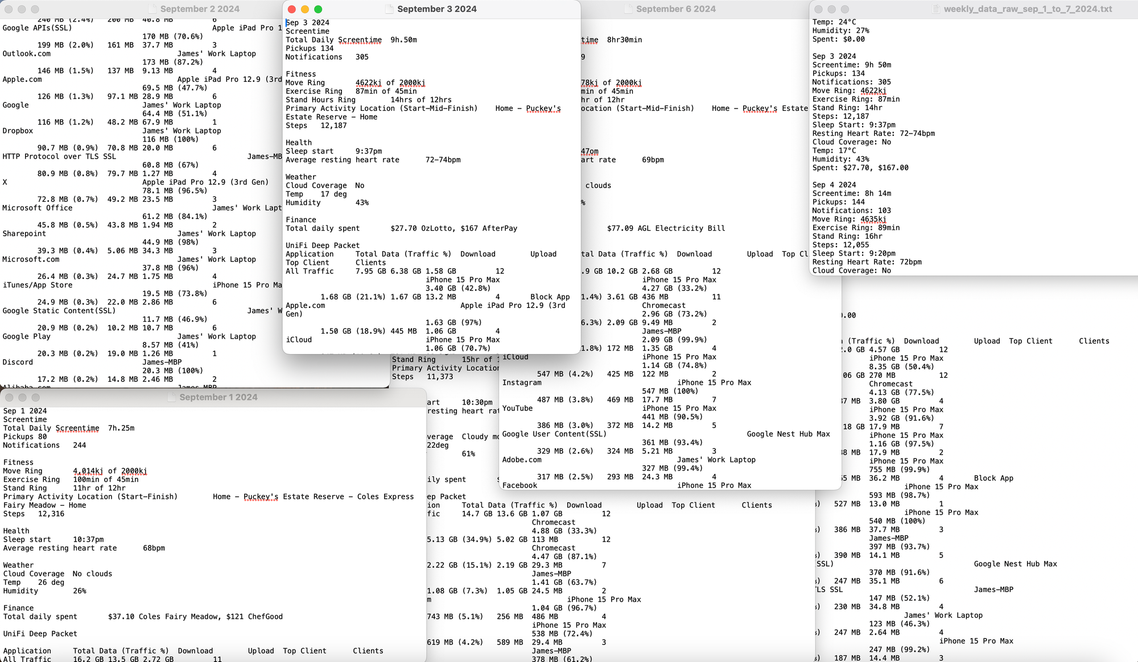The width and height of the screenshot is (1138, 662).
Task: Click 'Pickups 134' in the September 3 window
Action: click(310, 48)
